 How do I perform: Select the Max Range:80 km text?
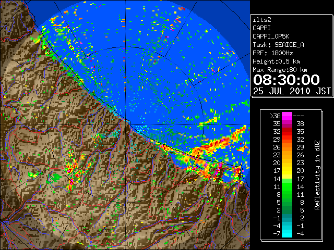(x=280, y=70)
